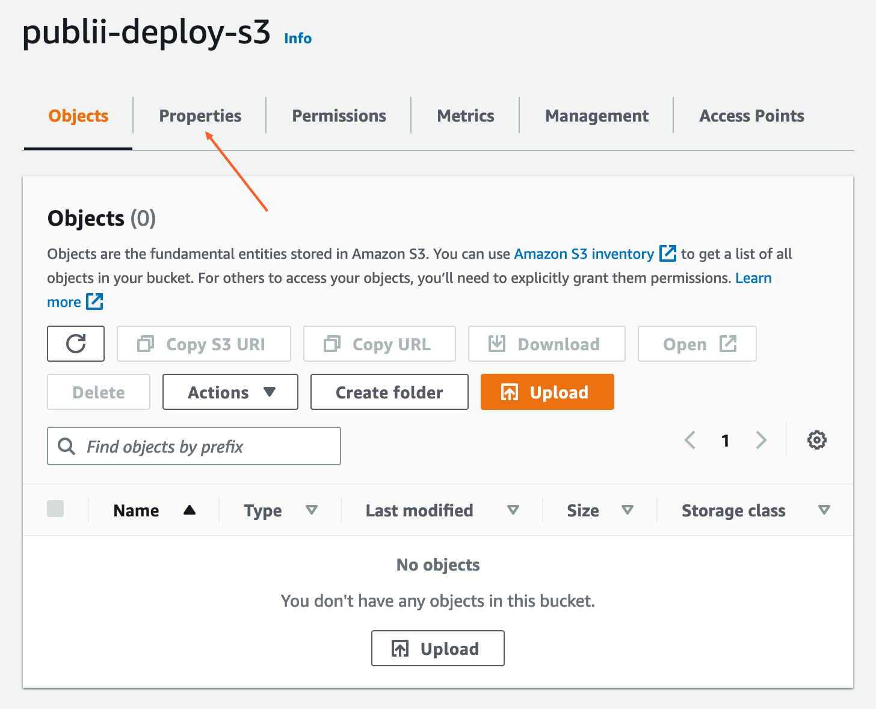
Task: Click external link icon beside Amazon S3 inventory
Action: click(x=668, y=253)
